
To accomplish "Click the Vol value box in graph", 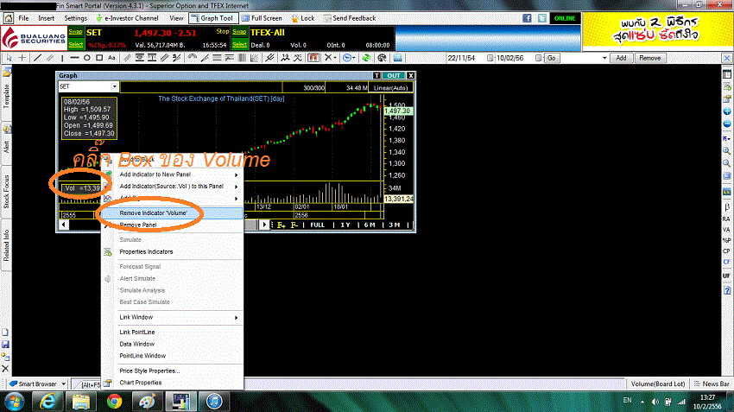I will [x=81, y=188].
